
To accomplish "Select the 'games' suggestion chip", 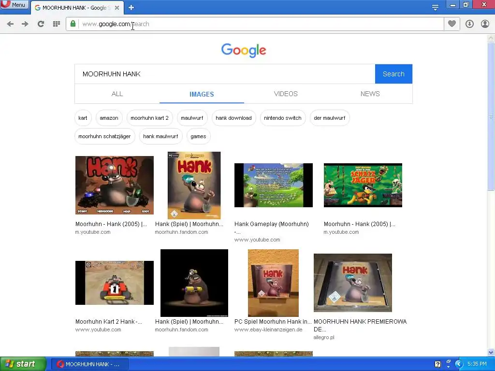I will tap(198, 136).
